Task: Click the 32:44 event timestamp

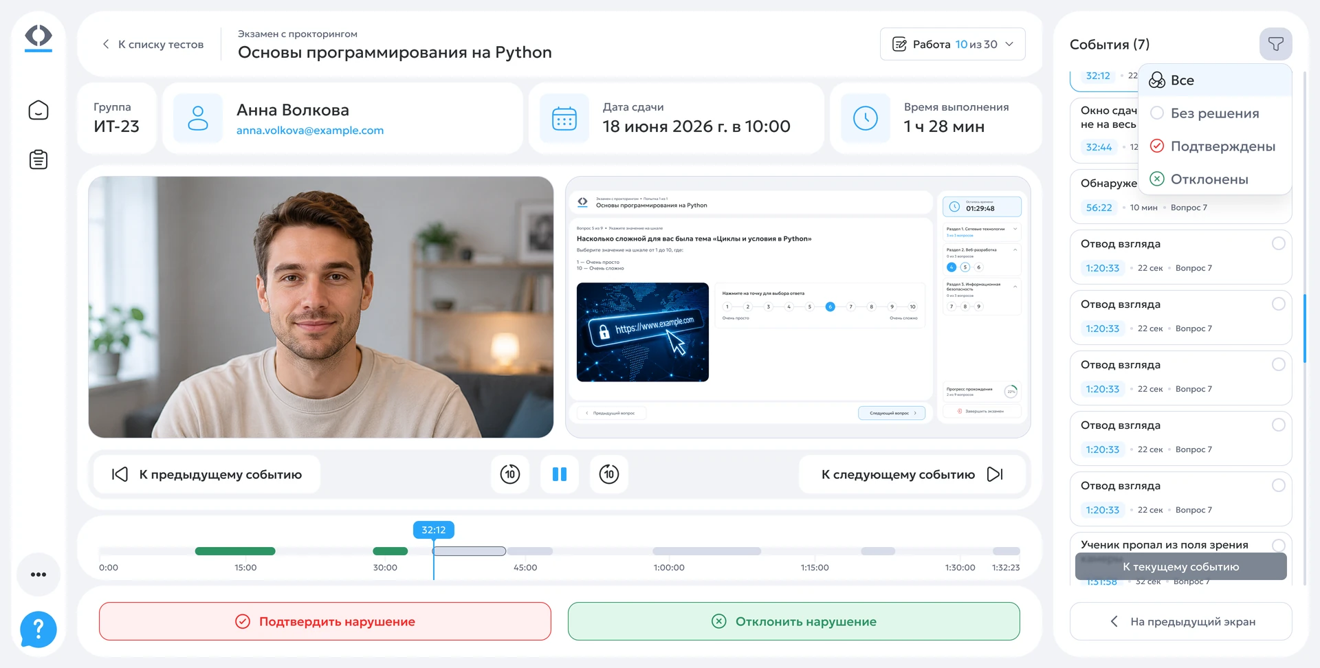Action: (x=1099, y=147)
